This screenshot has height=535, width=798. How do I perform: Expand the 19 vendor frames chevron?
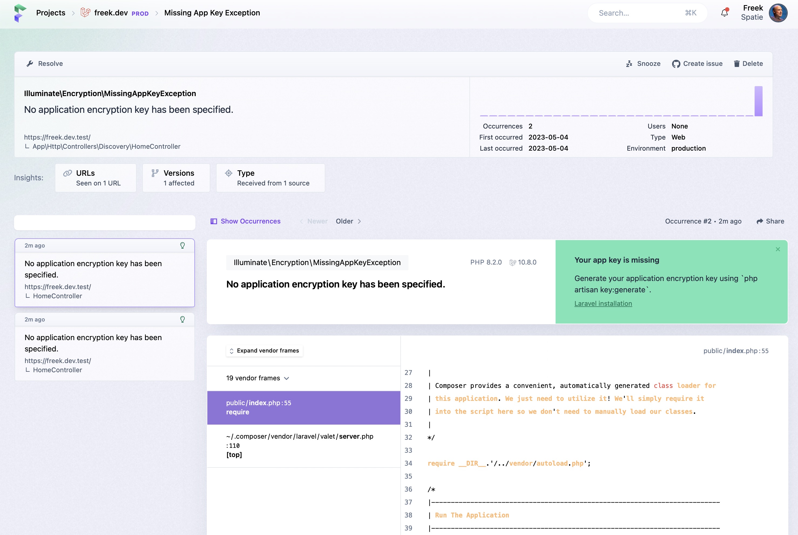coord(287,378)
